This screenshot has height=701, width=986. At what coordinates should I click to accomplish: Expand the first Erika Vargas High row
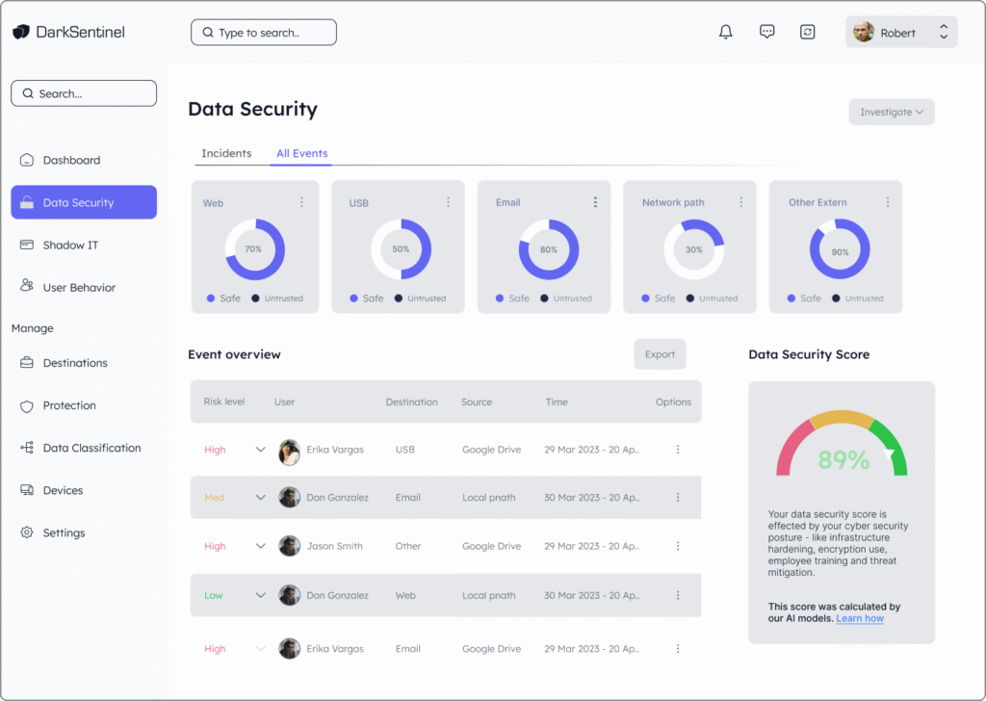[x=260, y=450]
